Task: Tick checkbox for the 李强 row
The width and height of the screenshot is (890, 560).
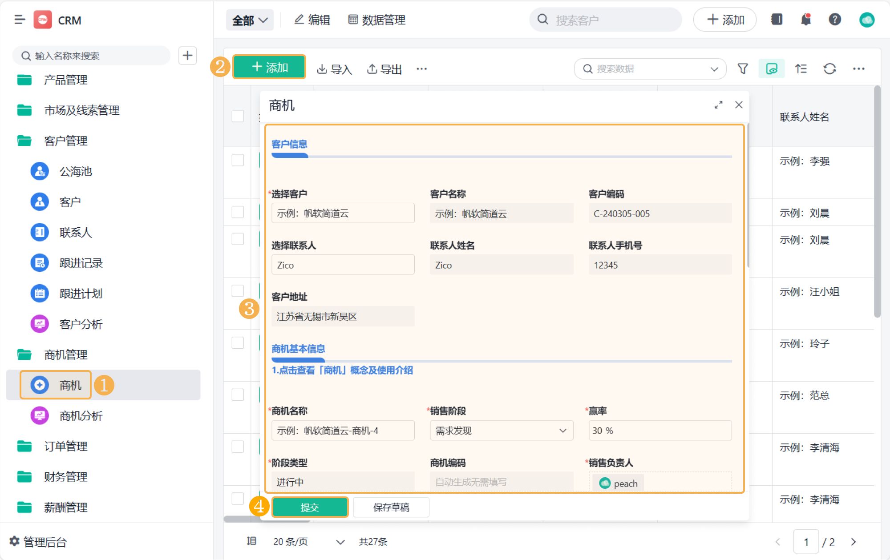Action: click(238, 160)
